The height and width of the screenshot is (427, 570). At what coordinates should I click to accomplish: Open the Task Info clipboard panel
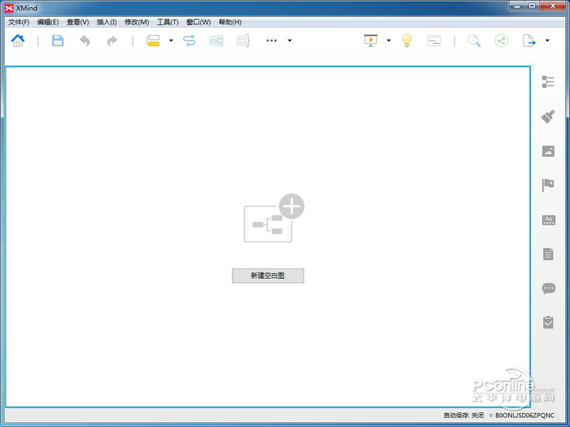pyautogui.click(x=548, y=322)
